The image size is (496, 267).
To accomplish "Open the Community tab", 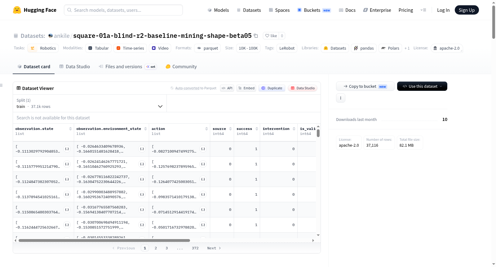I will 181,67.
